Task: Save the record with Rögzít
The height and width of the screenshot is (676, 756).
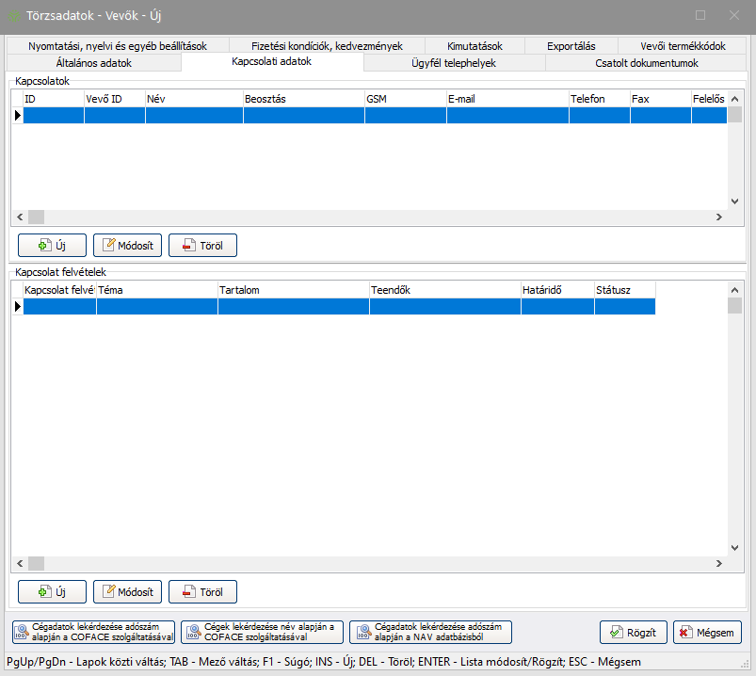Action: [x=634, y=632]
